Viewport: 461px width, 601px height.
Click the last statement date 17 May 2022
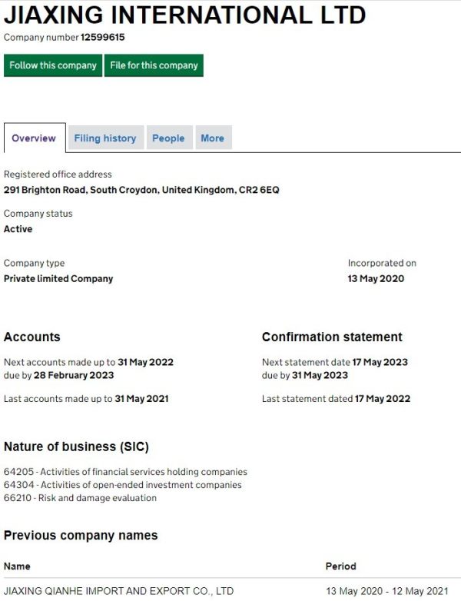click(x=382, y=398)
